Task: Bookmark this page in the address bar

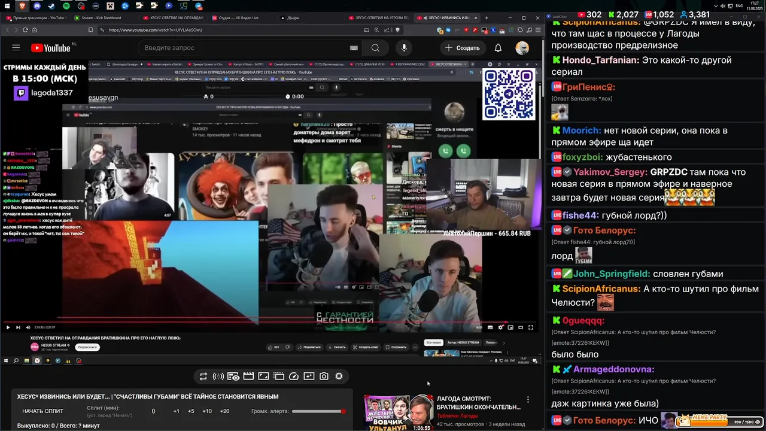Action: click(90, 30)
